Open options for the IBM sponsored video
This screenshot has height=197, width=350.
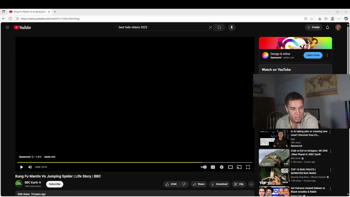(x=330, y=132)
